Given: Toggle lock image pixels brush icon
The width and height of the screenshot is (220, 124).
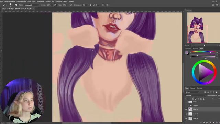Looking at the screenshot, I should pyautogui.click(x=196, y=99).
